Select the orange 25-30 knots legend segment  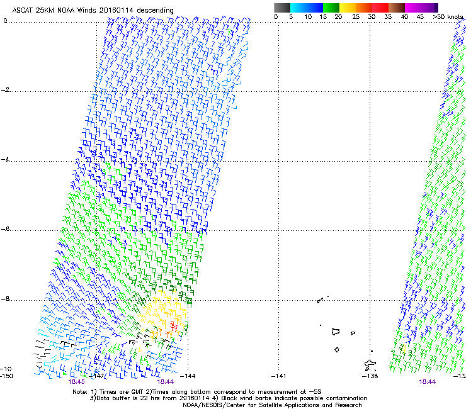364,8
